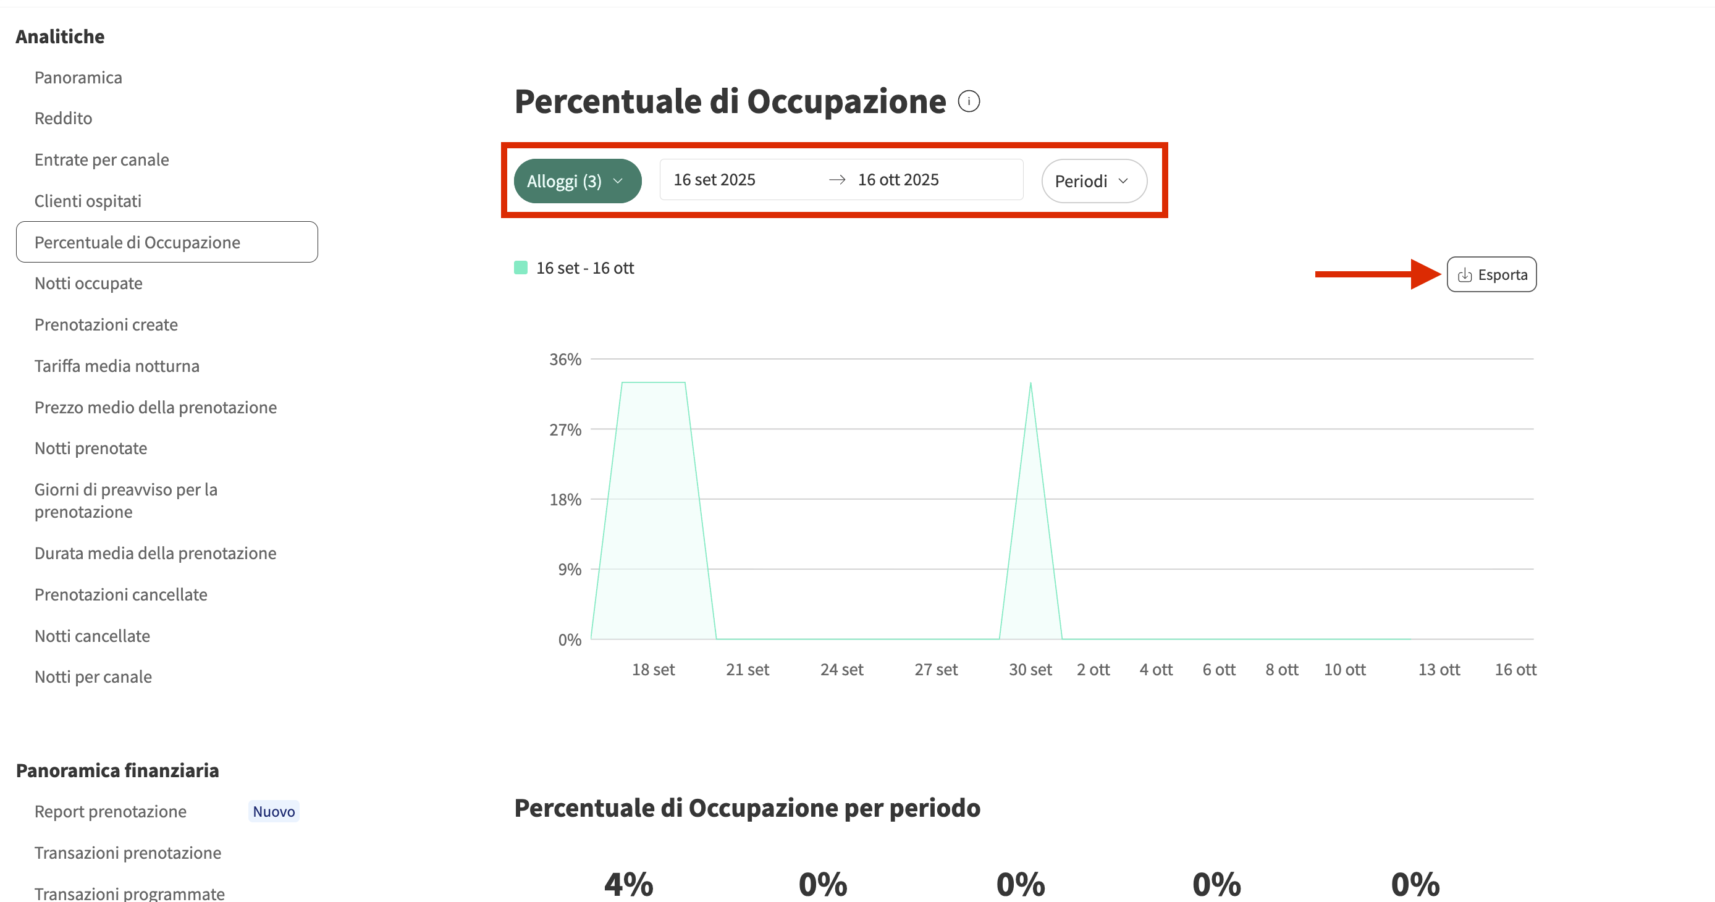The width and height of the screenshot is (1715, 902).
Task: Open Entrate per canale report
Action: click(x=102, y=160)
